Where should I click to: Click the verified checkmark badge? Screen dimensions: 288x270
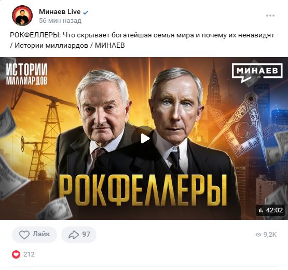[86, 12]
